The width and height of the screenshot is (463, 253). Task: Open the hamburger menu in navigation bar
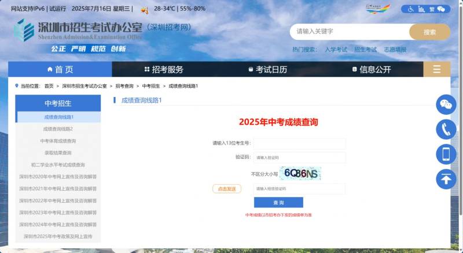[436, 69]
